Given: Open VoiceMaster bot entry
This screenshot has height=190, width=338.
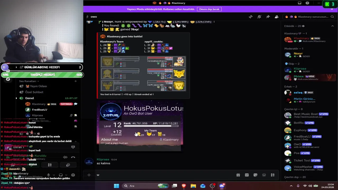Looking at the screenshot, I should click(x=309, y=168).
